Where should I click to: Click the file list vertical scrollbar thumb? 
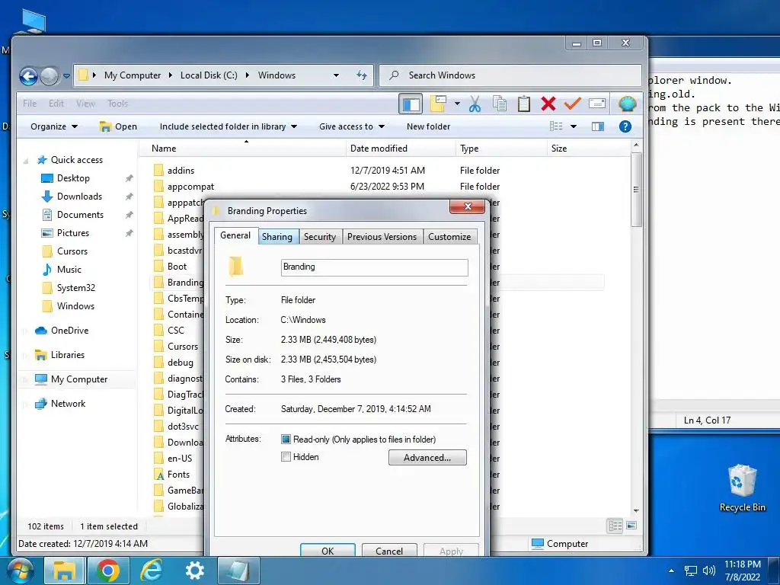pos(636,190)
